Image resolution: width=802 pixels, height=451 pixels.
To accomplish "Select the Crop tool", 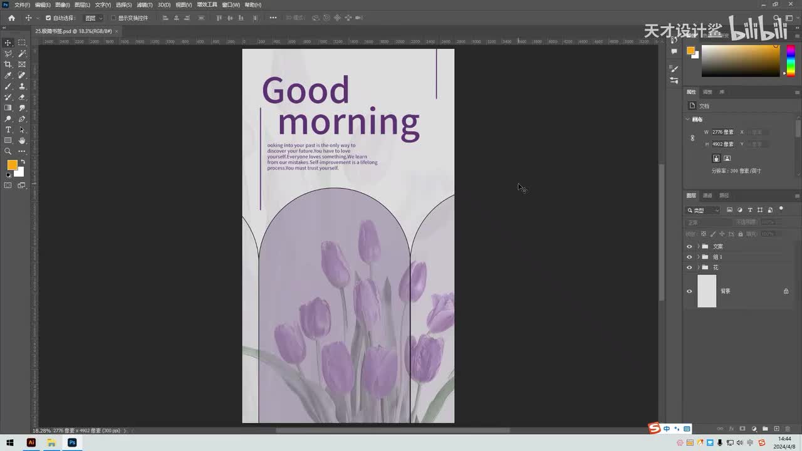I will (8, 65).
